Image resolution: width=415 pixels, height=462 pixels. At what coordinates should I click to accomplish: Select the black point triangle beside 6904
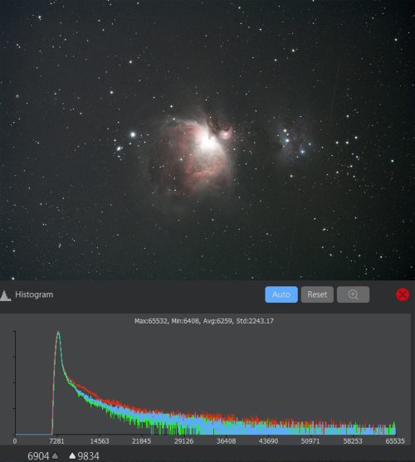[55, 456]
